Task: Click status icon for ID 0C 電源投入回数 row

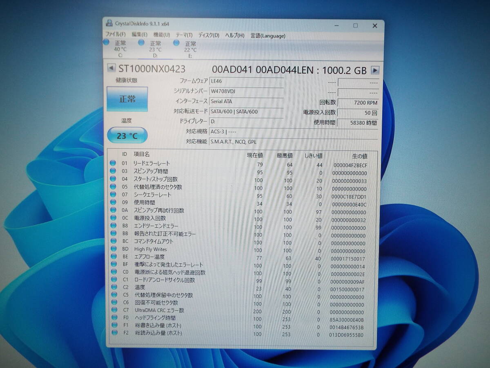Action: (x=113, y=218)
